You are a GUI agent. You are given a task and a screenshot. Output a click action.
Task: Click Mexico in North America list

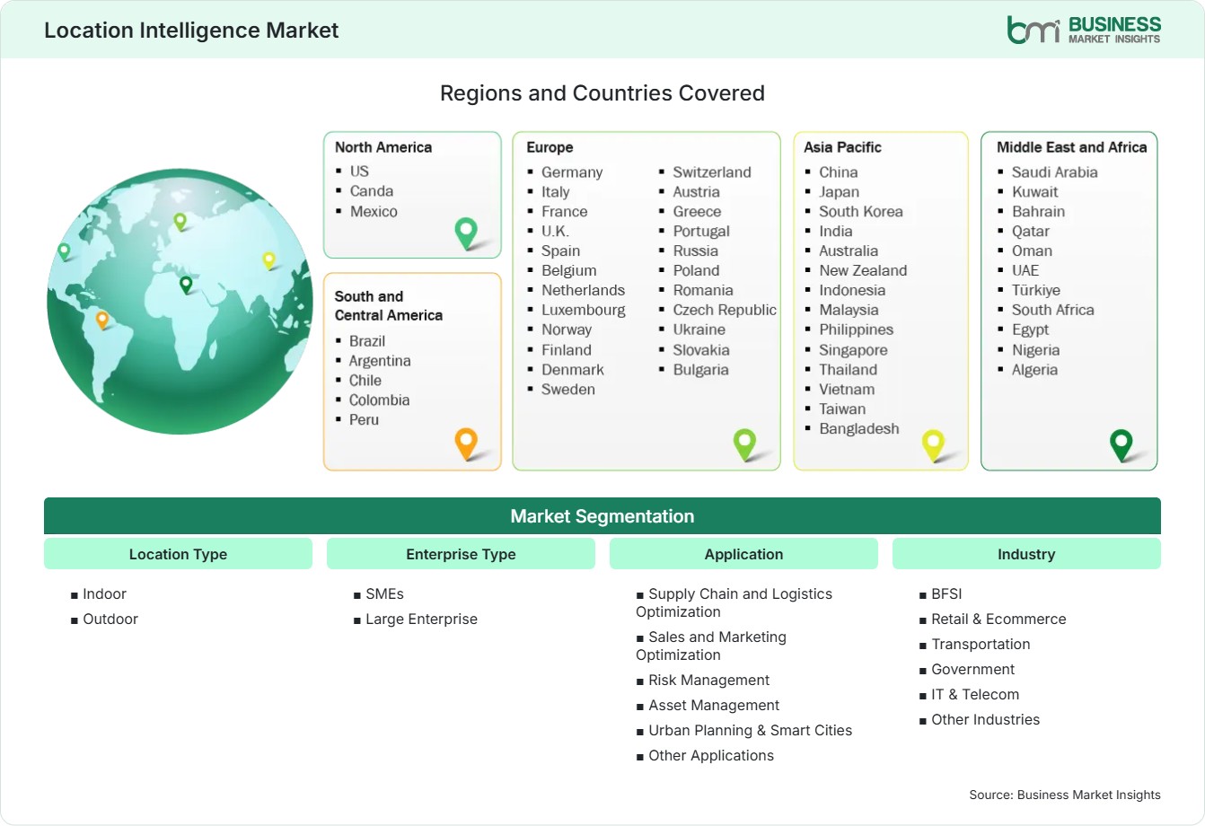point(374,211)
